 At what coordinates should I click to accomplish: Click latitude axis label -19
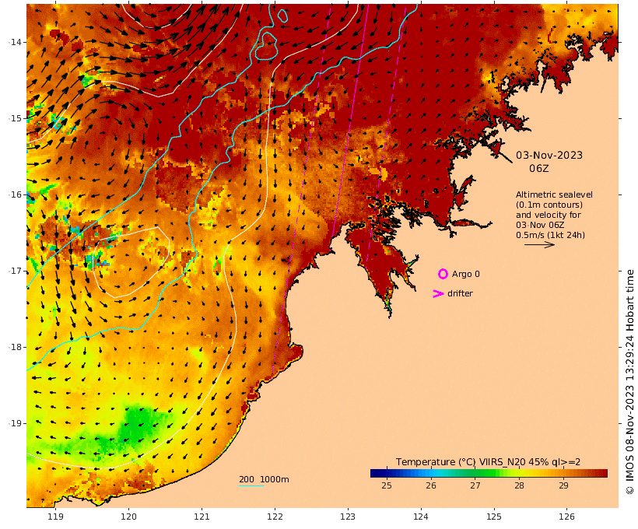point(16,424)
